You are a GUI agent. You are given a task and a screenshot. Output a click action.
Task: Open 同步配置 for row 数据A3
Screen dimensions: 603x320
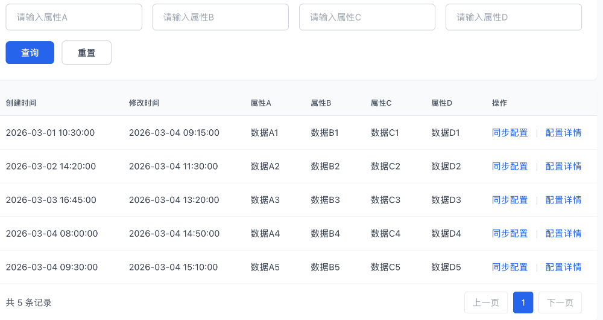[510, 200]
